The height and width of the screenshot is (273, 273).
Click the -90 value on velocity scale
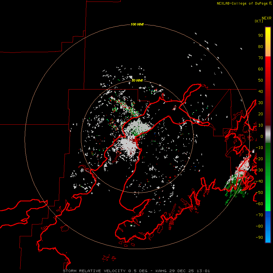pos(259,237)
